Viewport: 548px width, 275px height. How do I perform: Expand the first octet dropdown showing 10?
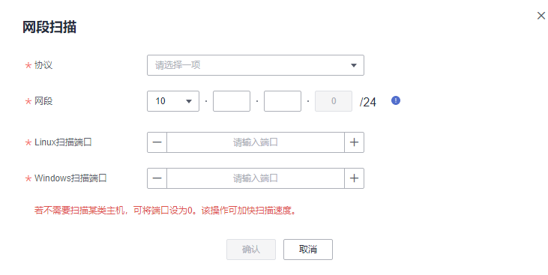click(x=173, y=101)
